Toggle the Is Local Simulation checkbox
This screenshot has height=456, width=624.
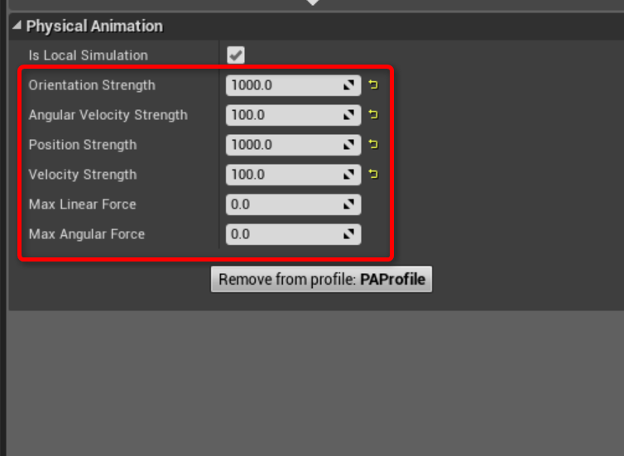pyautogui.click(x=236, y=55)
